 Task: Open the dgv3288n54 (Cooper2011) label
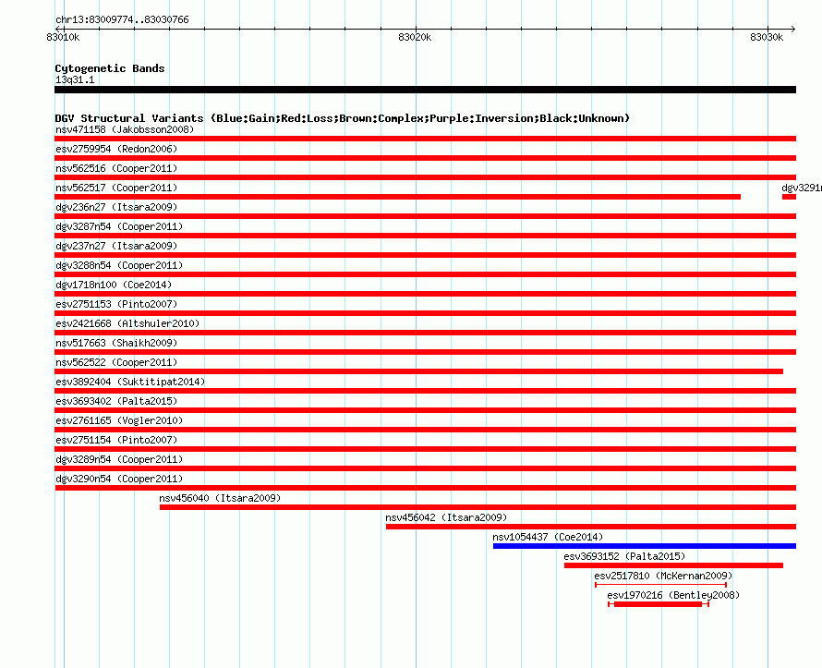pos(119,265)
